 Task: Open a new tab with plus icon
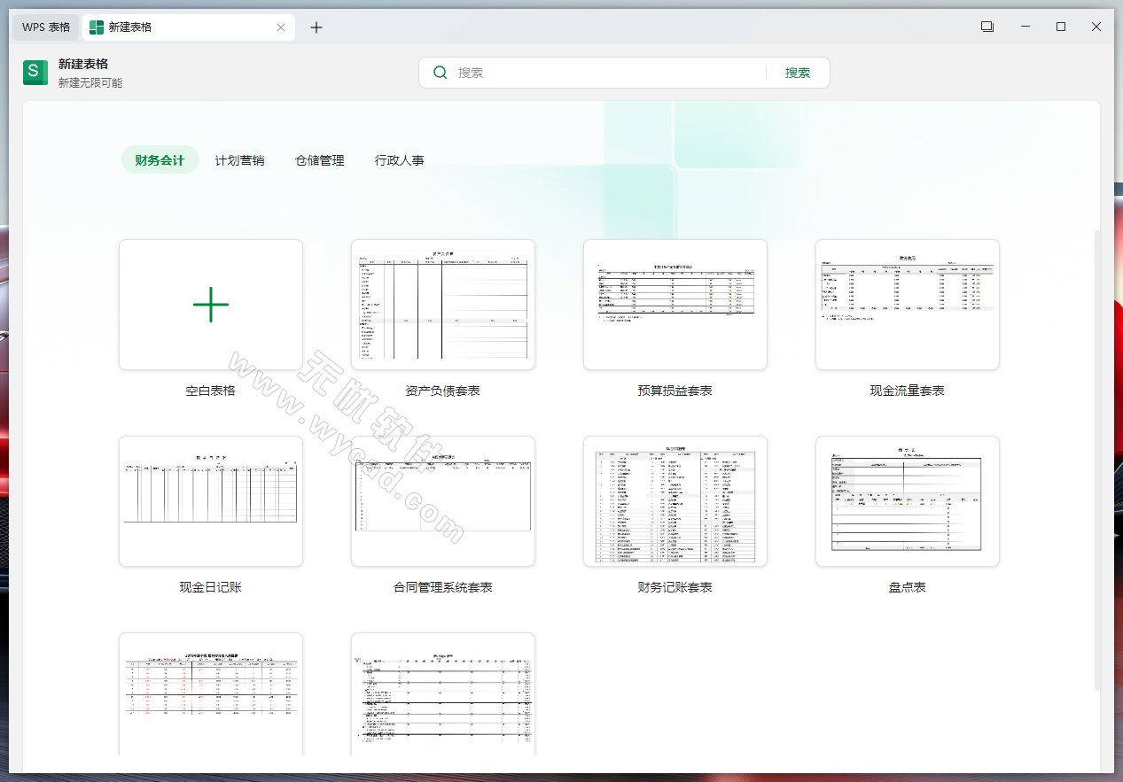316,27
